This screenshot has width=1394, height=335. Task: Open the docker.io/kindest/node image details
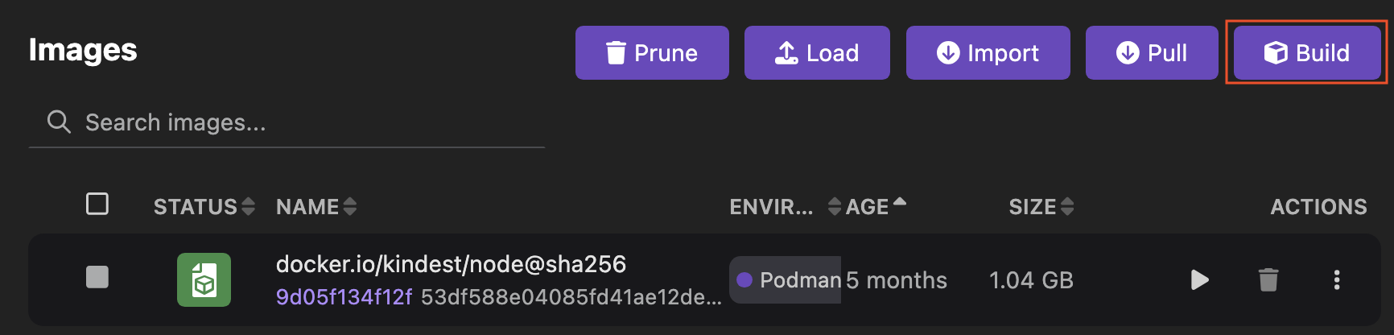pyautogui.click(x=451, y=264)
